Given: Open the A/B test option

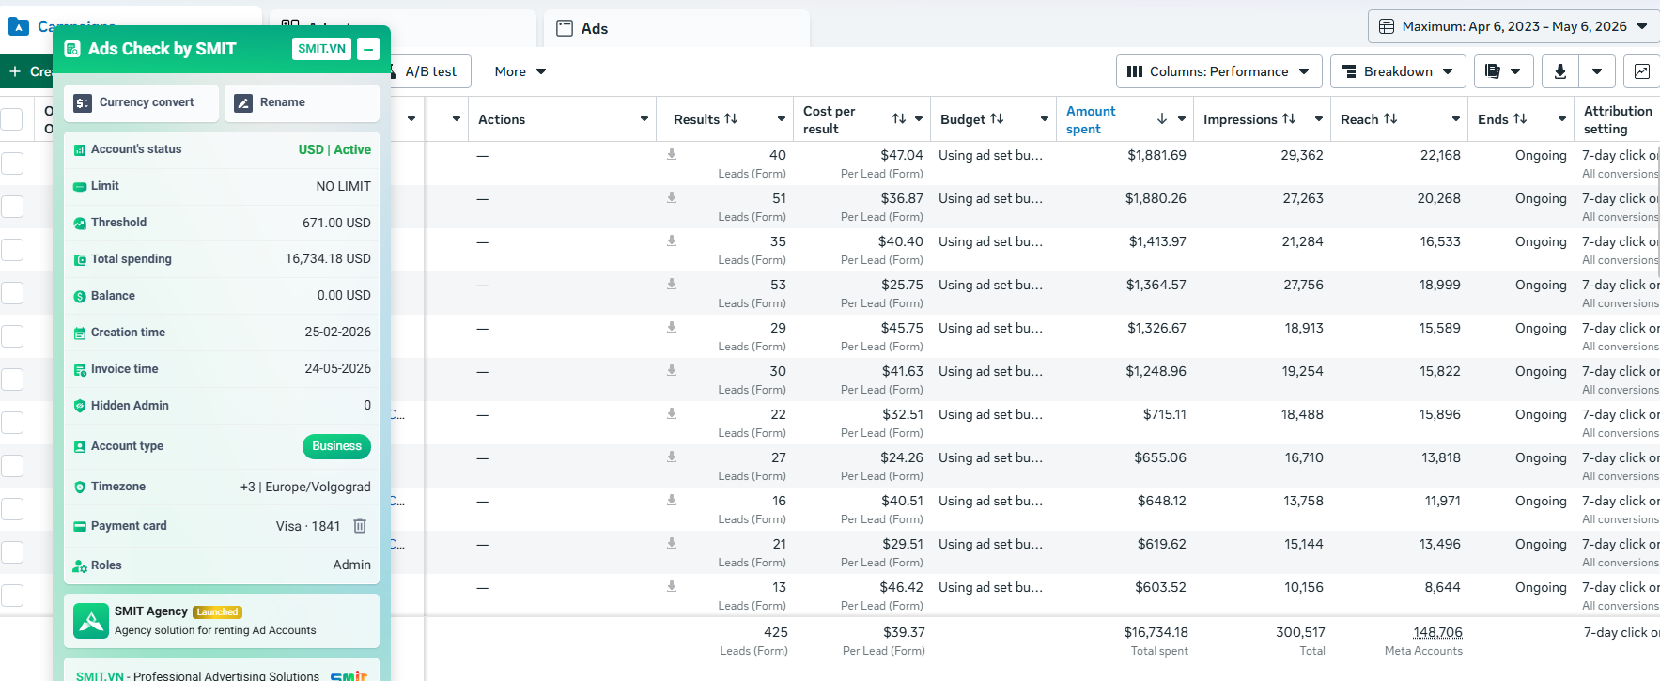Looking at the screenshot, I should (x=431, y=71).
